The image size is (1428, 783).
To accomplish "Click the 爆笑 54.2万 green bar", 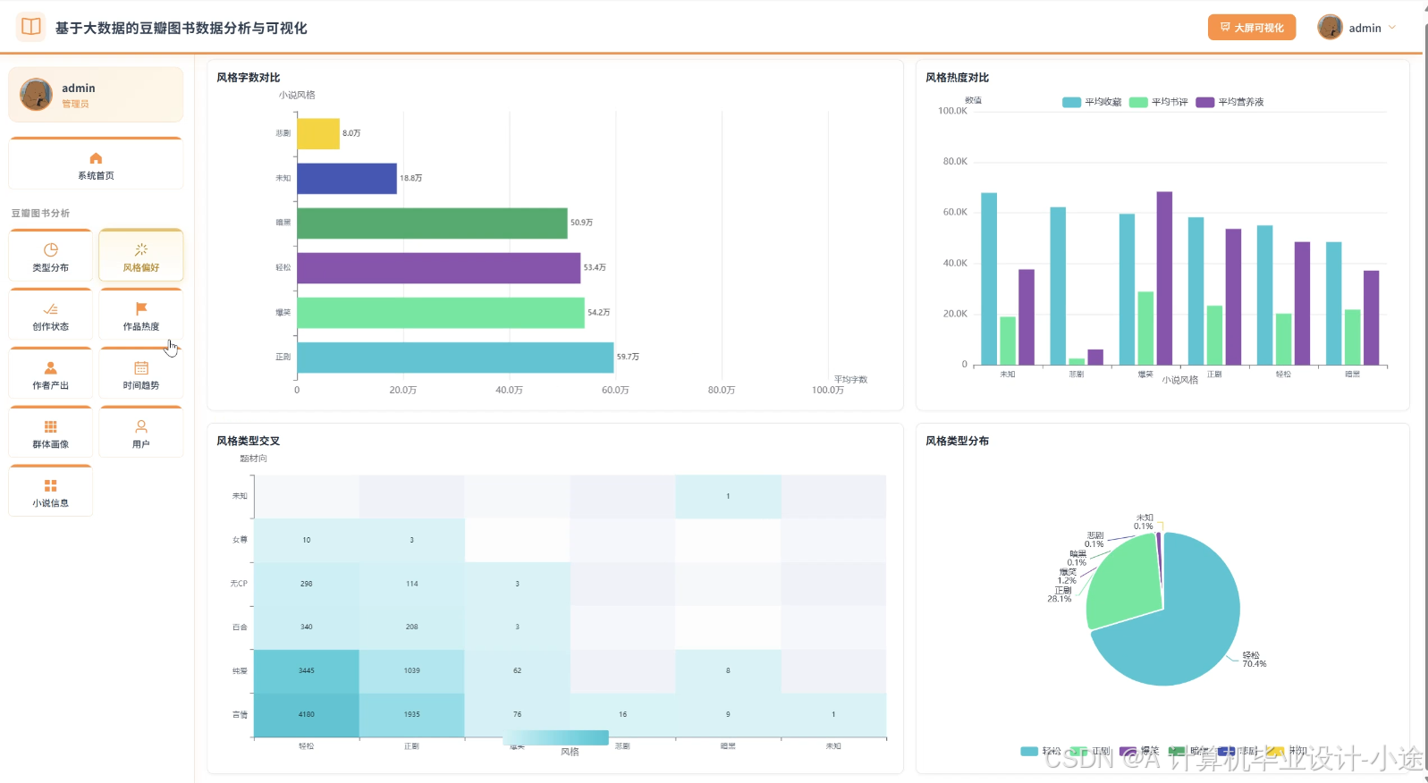I will pos(441,312).
